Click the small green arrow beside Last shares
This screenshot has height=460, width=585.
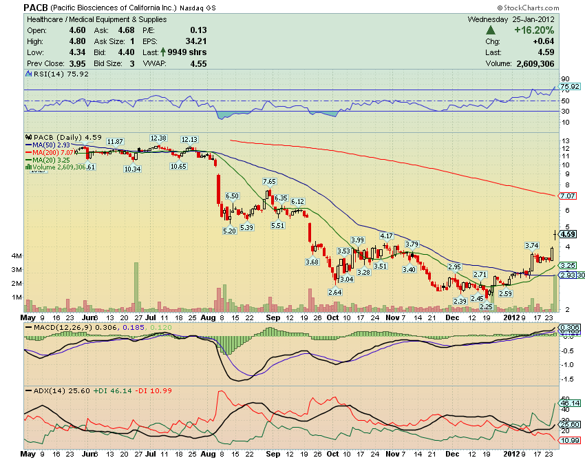click(x=163, y=52)
